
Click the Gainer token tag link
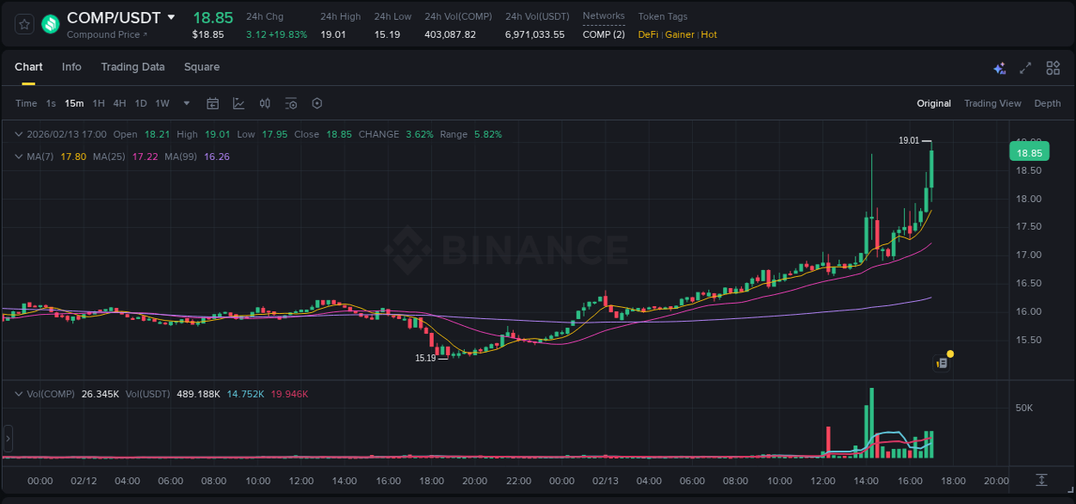pos(679,34)
